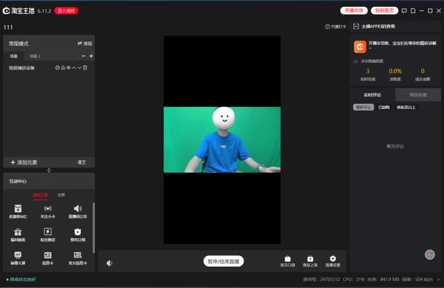444x288 pixels.
Task: Click the 暂停/结束直播 button
Action: point(223,261)
